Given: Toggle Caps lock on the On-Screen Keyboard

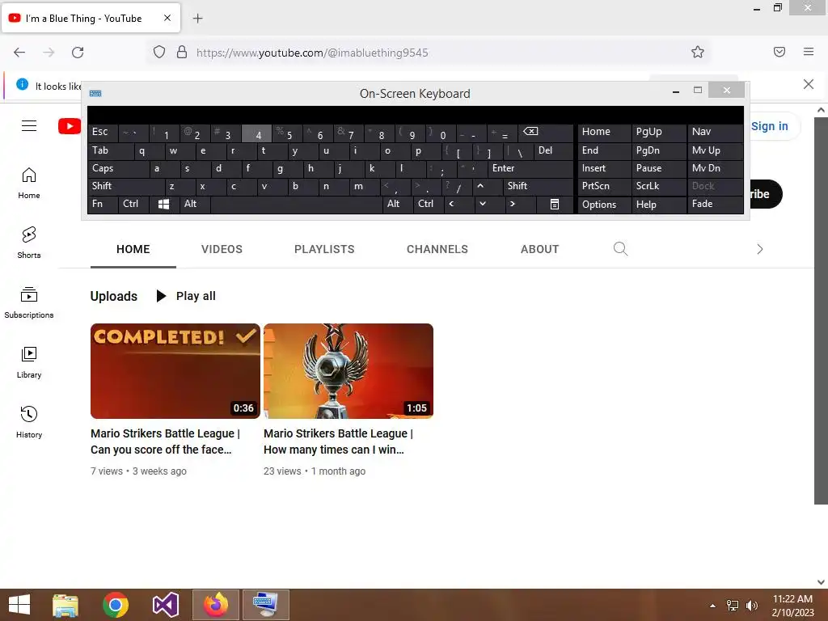Looking at the screenshot, I should (x=118, y=168).
